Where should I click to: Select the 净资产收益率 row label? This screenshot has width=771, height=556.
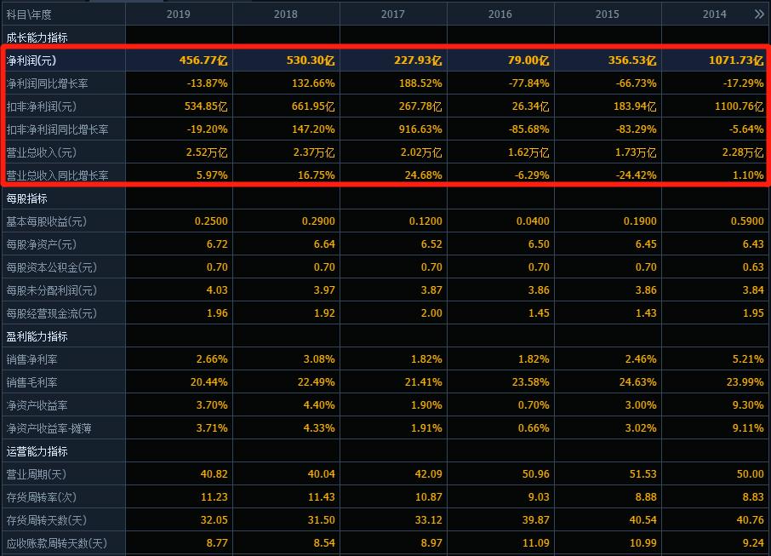(37, 405)
